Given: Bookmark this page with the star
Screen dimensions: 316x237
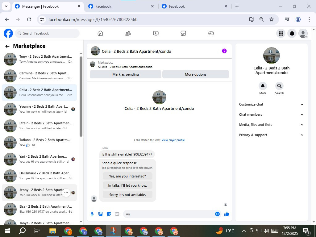Looking at the screenshot, I should (272, 19).
